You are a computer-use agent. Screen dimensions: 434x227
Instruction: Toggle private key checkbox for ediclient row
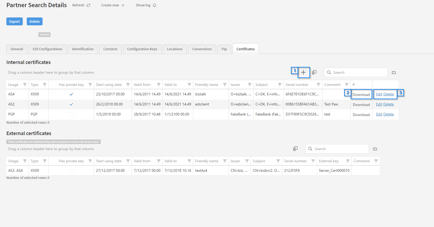[x=71, y=104]
